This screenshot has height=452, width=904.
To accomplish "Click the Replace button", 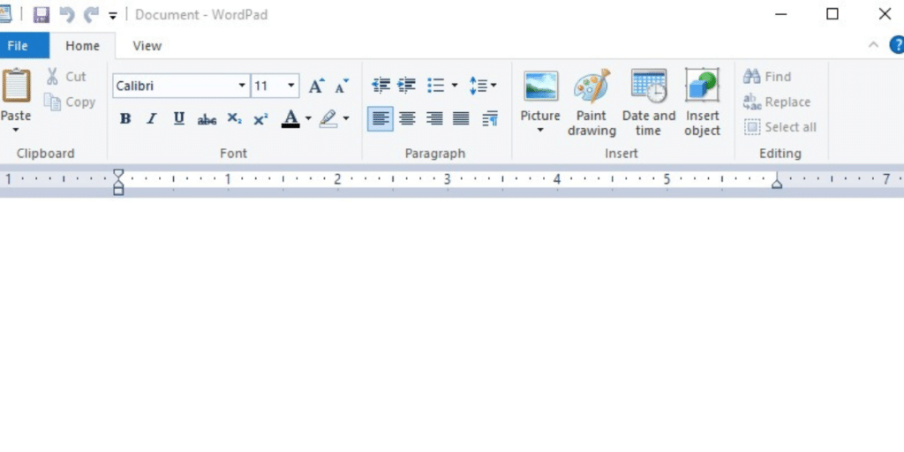I will click(777, 102).
